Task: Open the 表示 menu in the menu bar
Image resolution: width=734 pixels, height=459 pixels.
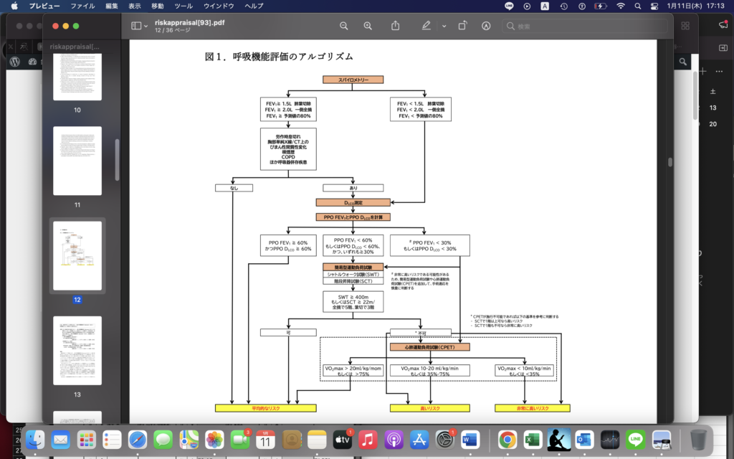Action: click(133, 5)
